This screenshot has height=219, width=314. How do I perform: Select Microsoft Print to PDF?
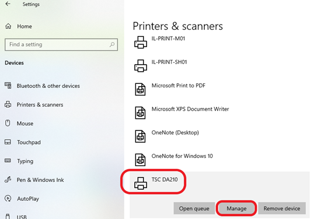coord(179,86)
